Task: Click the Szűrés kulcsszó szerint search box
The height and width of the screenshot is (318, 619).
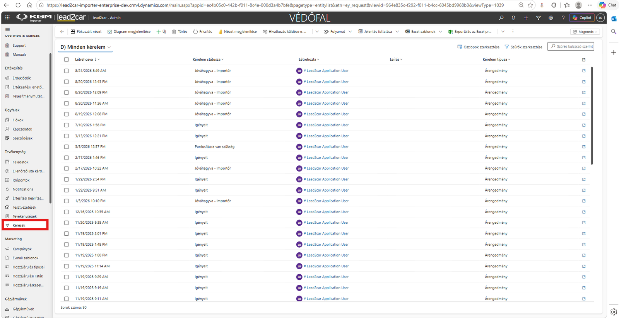Action: (x=571, y=46)
